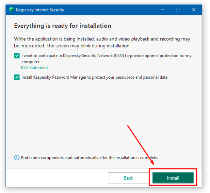Viewport: 210px width, 193px height.
Task: Close the Kaspersky Internet Security installer
Action: pos(194,10)
